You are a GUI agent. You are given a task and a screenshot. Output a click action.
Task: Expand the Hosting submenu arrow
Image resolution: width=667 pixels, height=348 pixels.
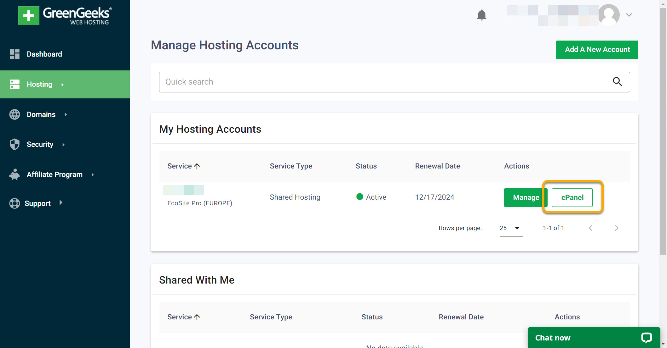click(x=62, y=85)
